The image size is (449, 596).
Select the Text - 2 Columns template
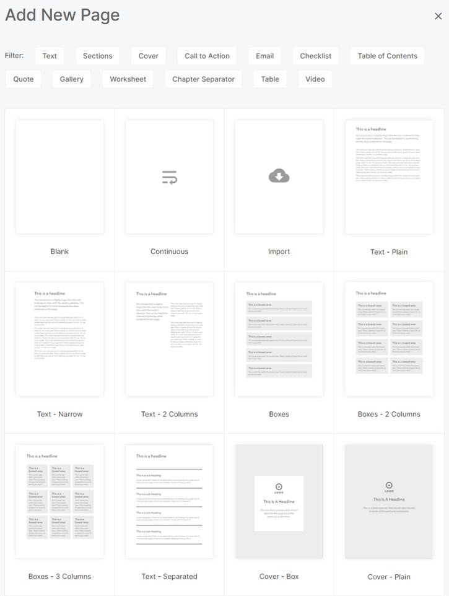coord(169,339)
